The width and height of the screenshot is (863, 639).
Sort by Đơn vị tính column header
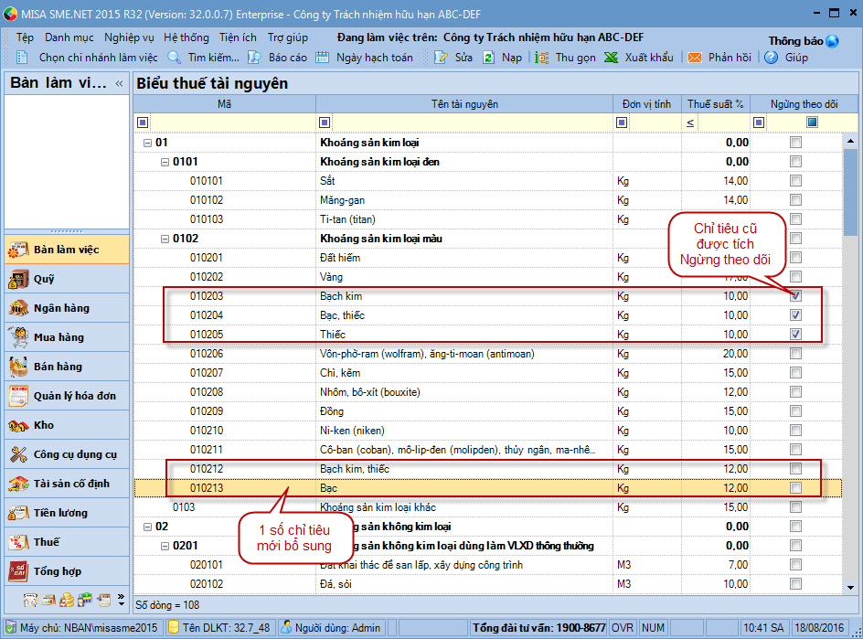(x=646, y=104)
